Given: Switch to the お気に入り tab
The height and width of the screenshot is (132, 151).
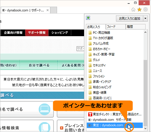Looking at the screenshot, I should [96, 27].
